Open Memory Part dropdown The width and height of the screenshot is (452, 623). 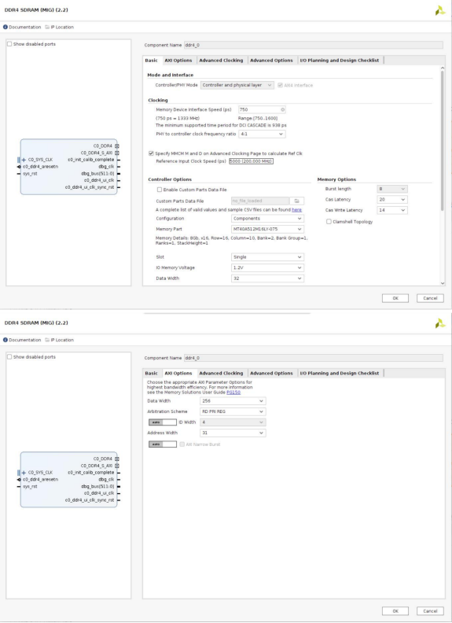(x=268, y=229)
